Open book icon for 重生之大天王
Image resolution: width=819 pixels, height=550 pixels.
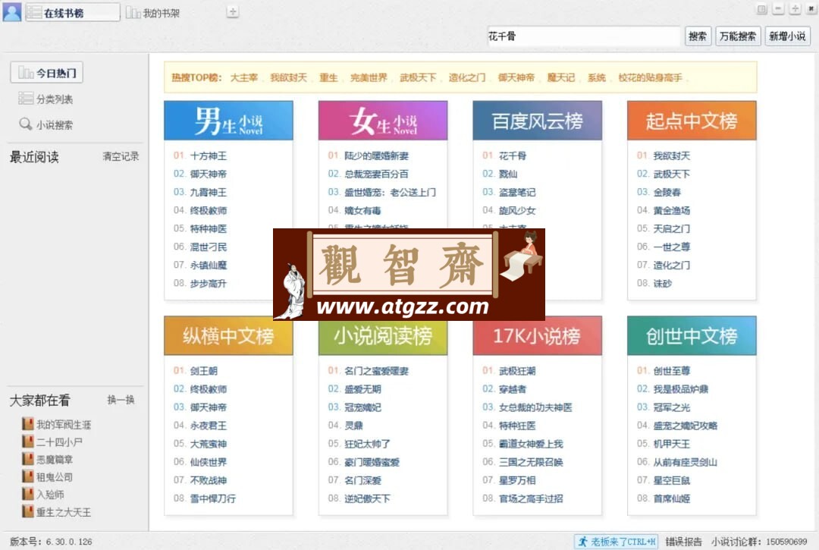pos(28,511)
